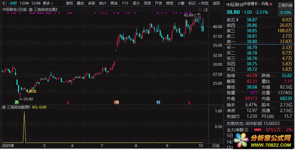
Task: Add stock with +自选 button
Action: [x=203, y=3]
